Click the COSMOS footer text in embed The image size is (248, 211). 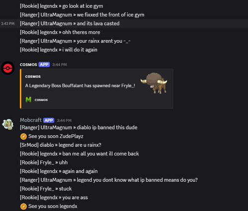click(x=41, y=100)
